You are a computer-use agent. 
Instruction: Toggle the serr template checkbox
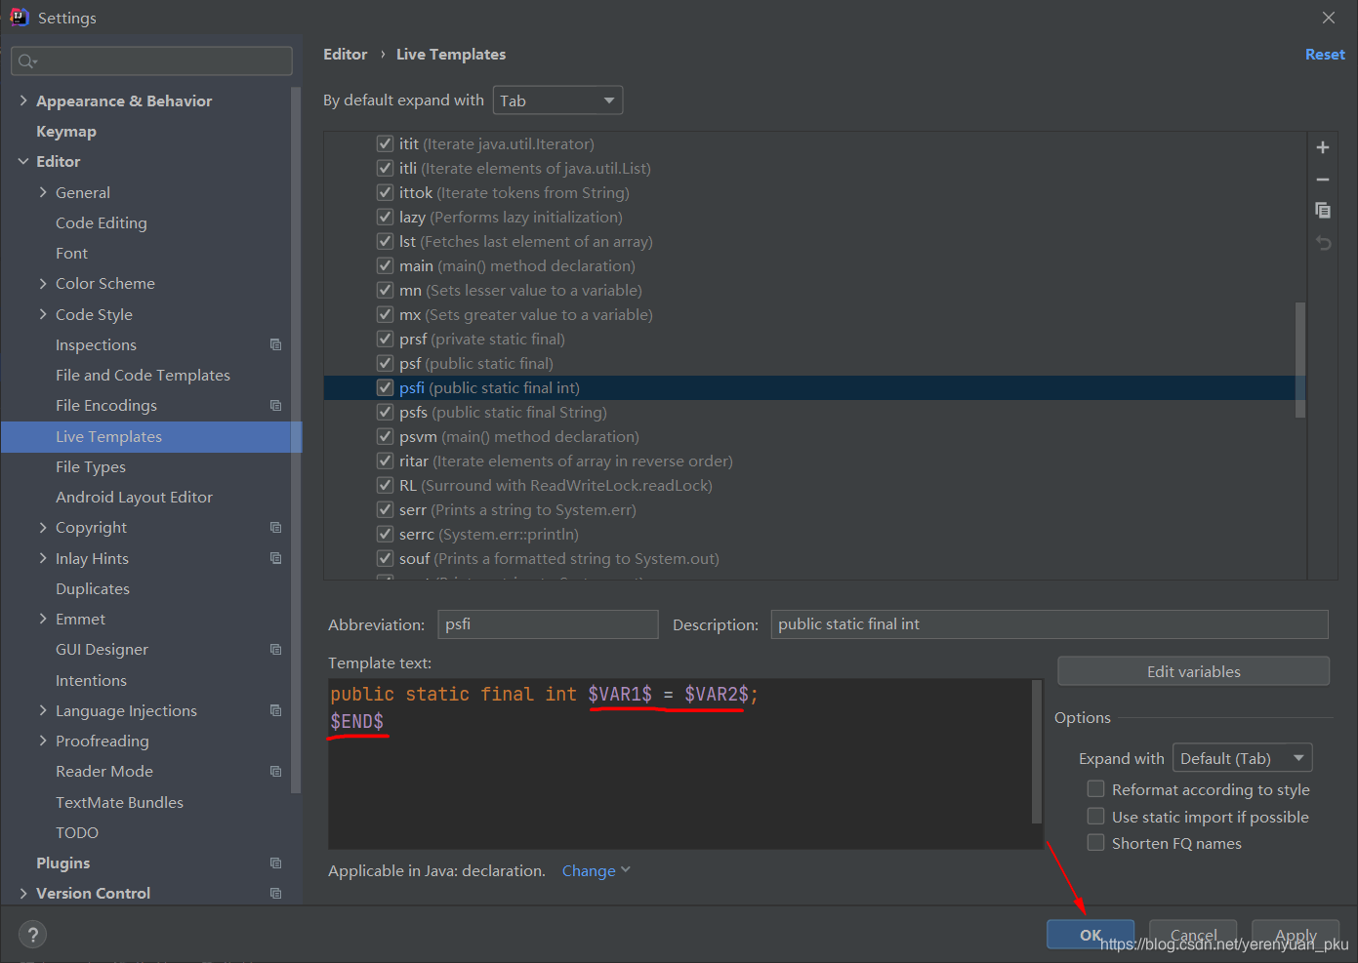[x=385, y=509]
